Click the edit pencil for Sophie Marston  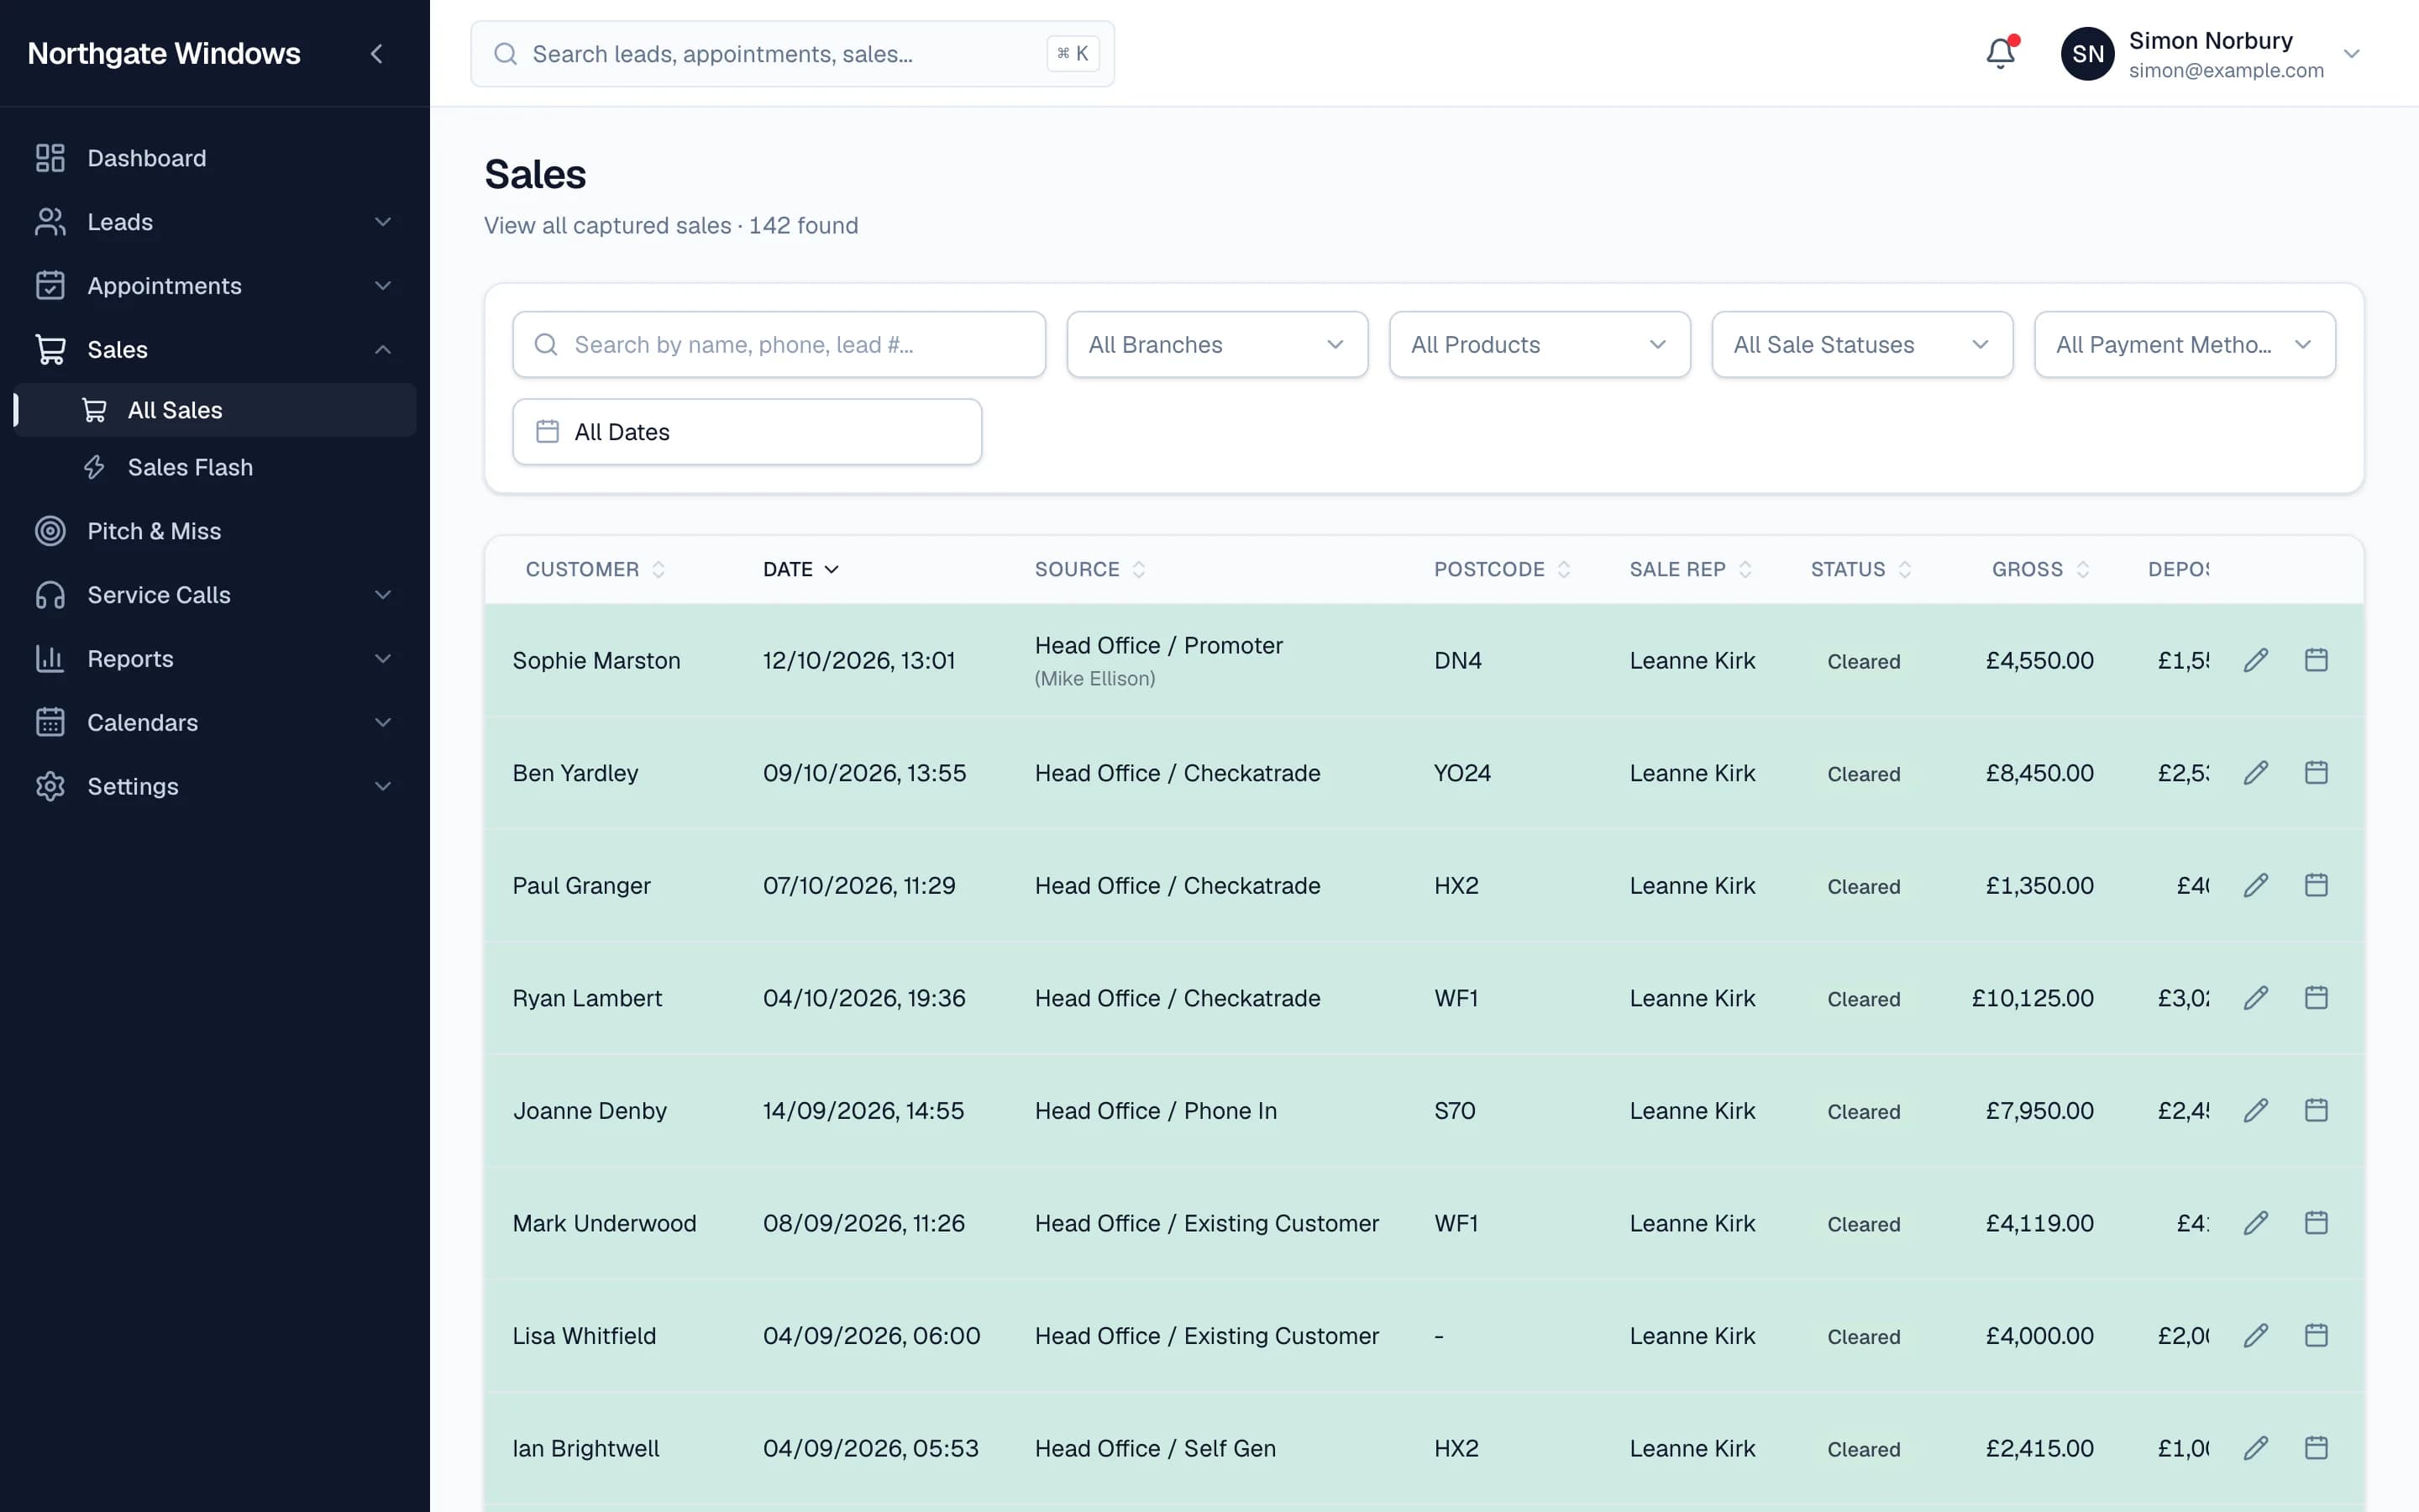click(x=2256, y=660)
